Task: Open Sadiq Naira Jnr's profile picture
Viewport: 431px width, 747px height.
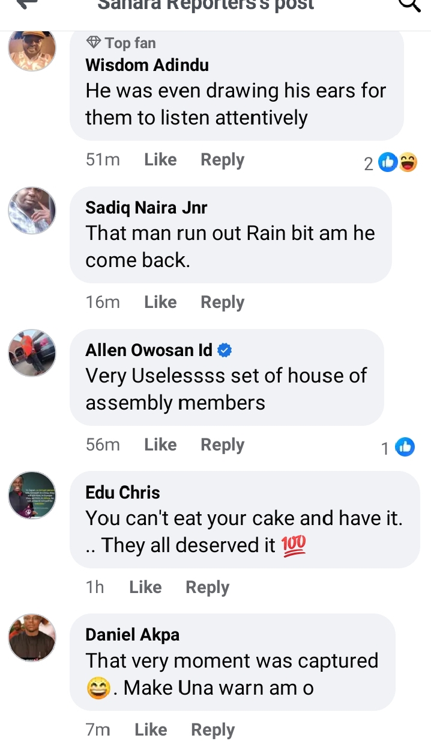Action: pyautogui.click(x=32, y=211)
